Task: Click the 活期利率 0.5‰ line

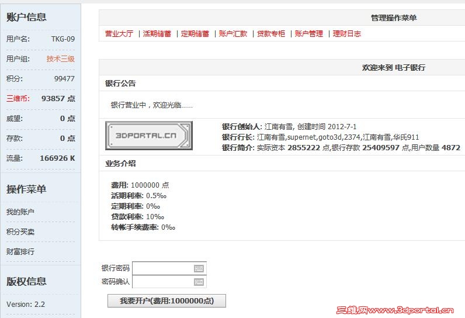Action: 139,195
